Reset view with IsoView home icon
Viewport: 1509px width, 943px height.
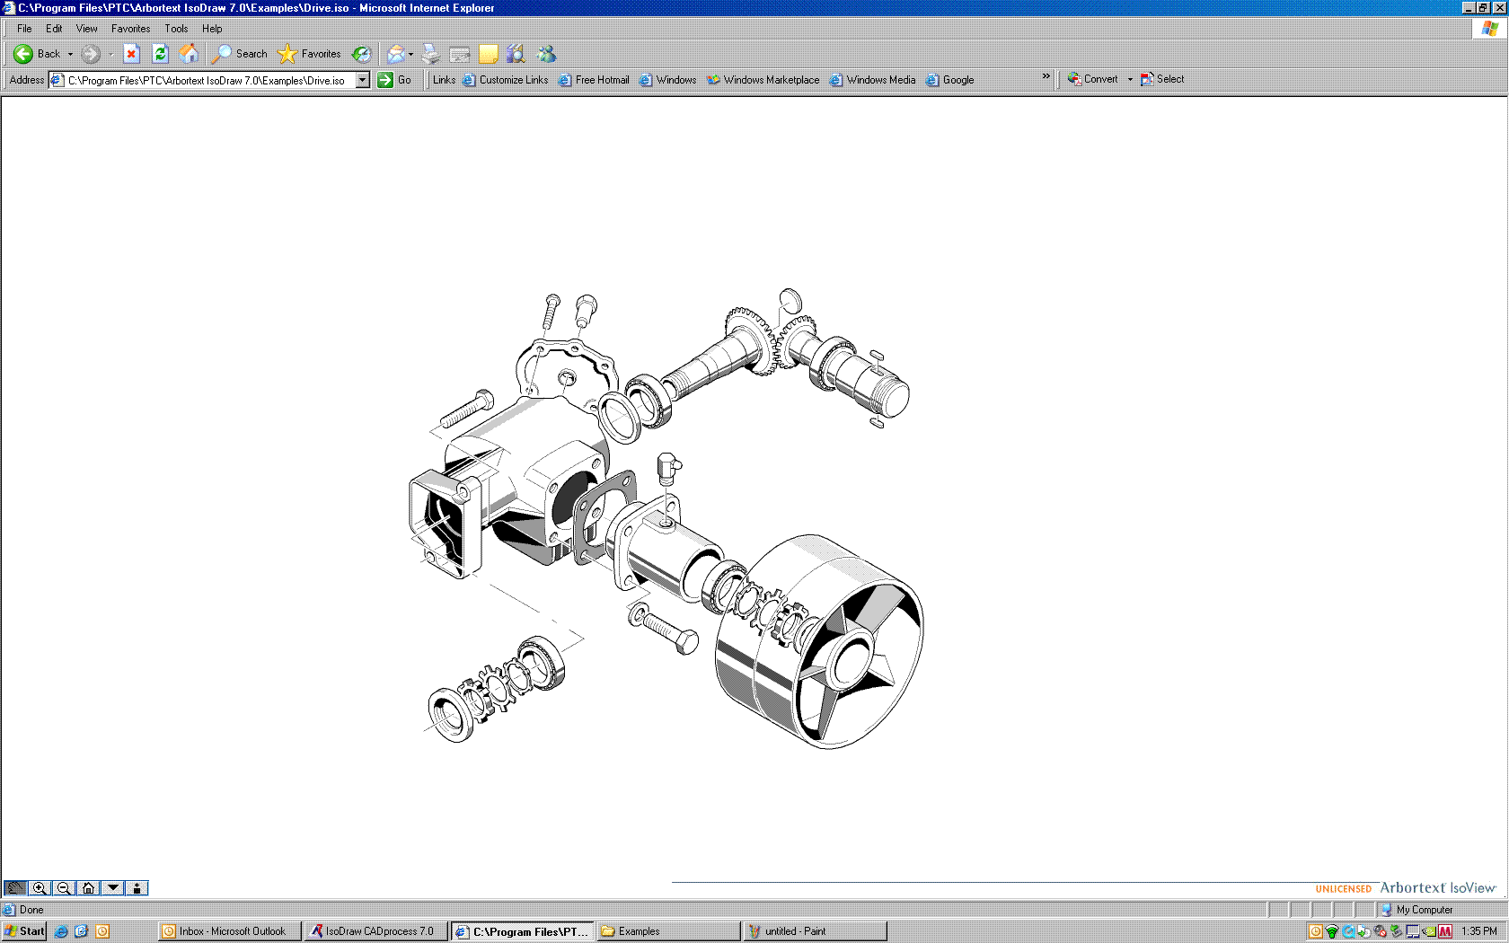[88, 888]
